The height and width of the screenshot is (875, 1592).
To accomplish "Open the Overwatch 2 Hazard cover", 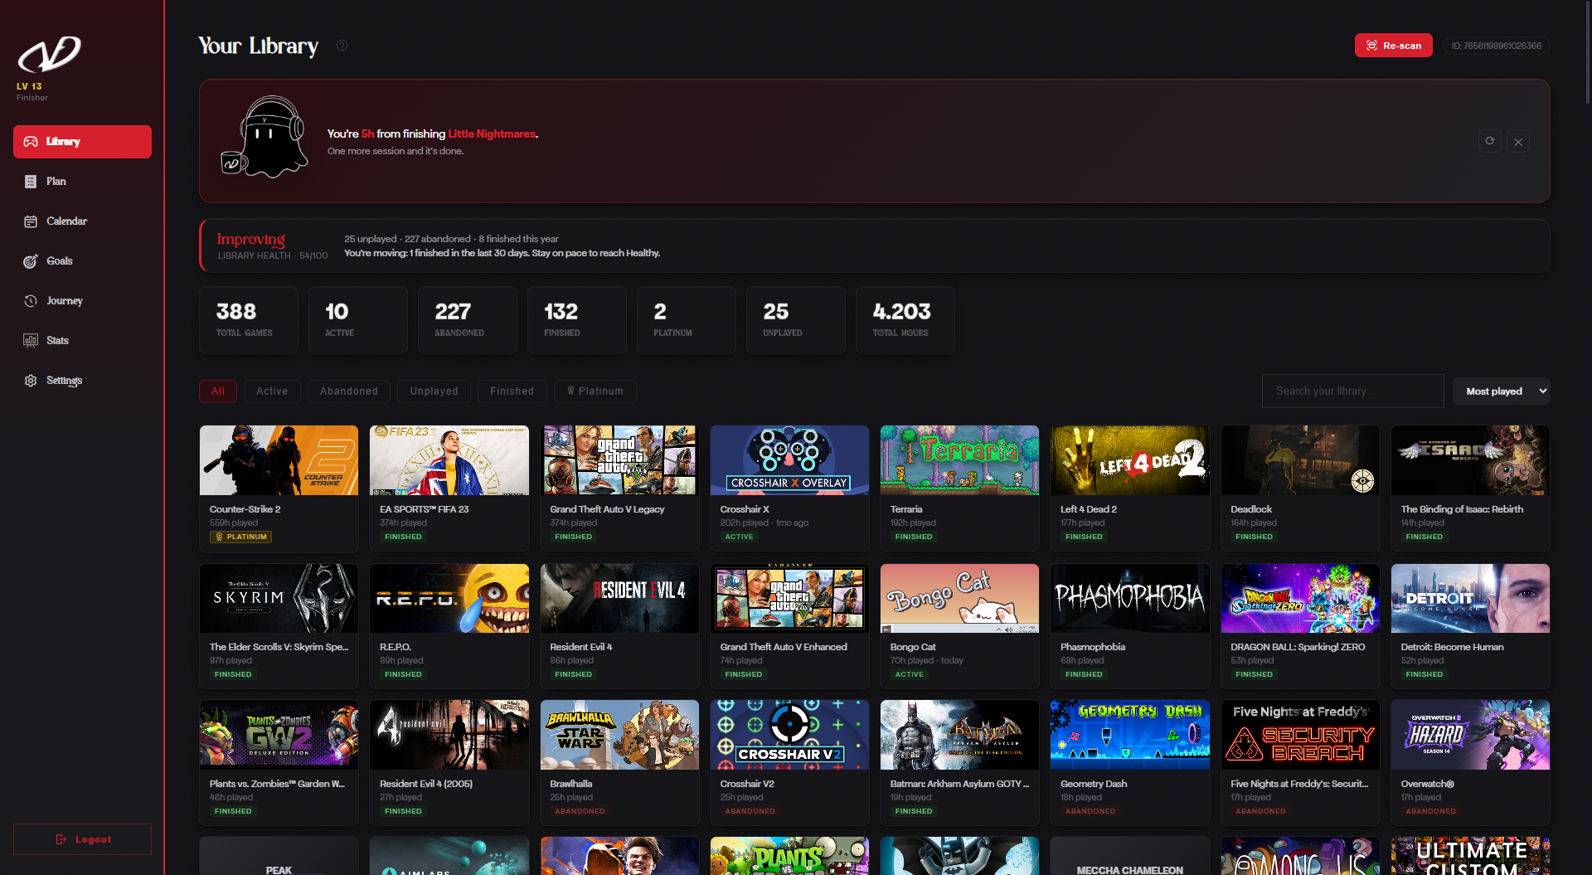I will 1470,735.
